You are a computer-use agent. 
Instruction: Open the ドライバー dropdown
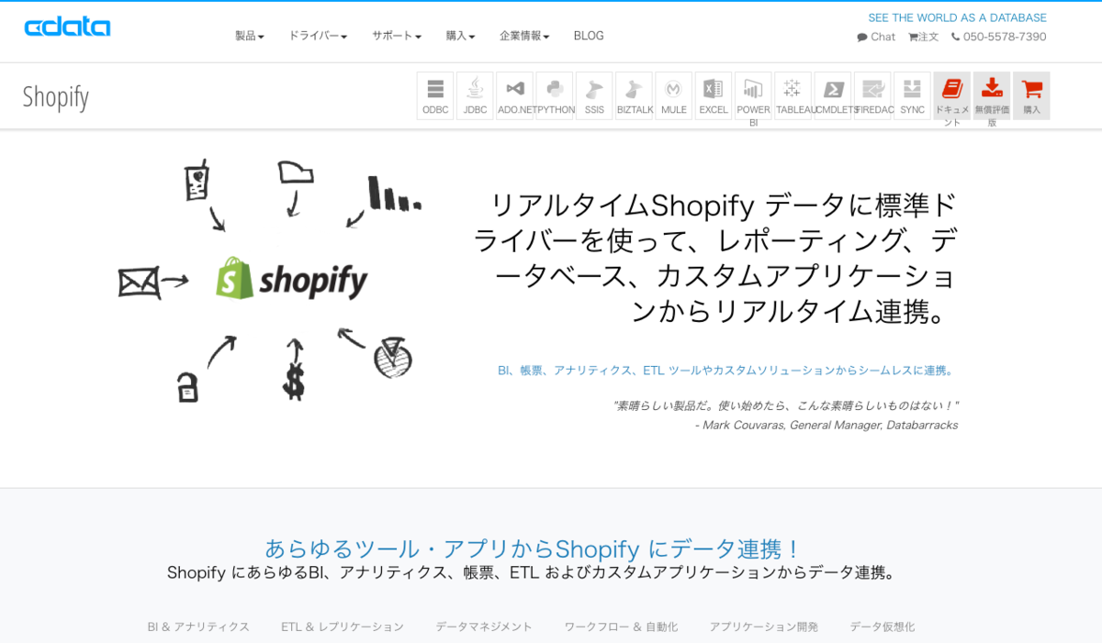[x=316, y=36]
